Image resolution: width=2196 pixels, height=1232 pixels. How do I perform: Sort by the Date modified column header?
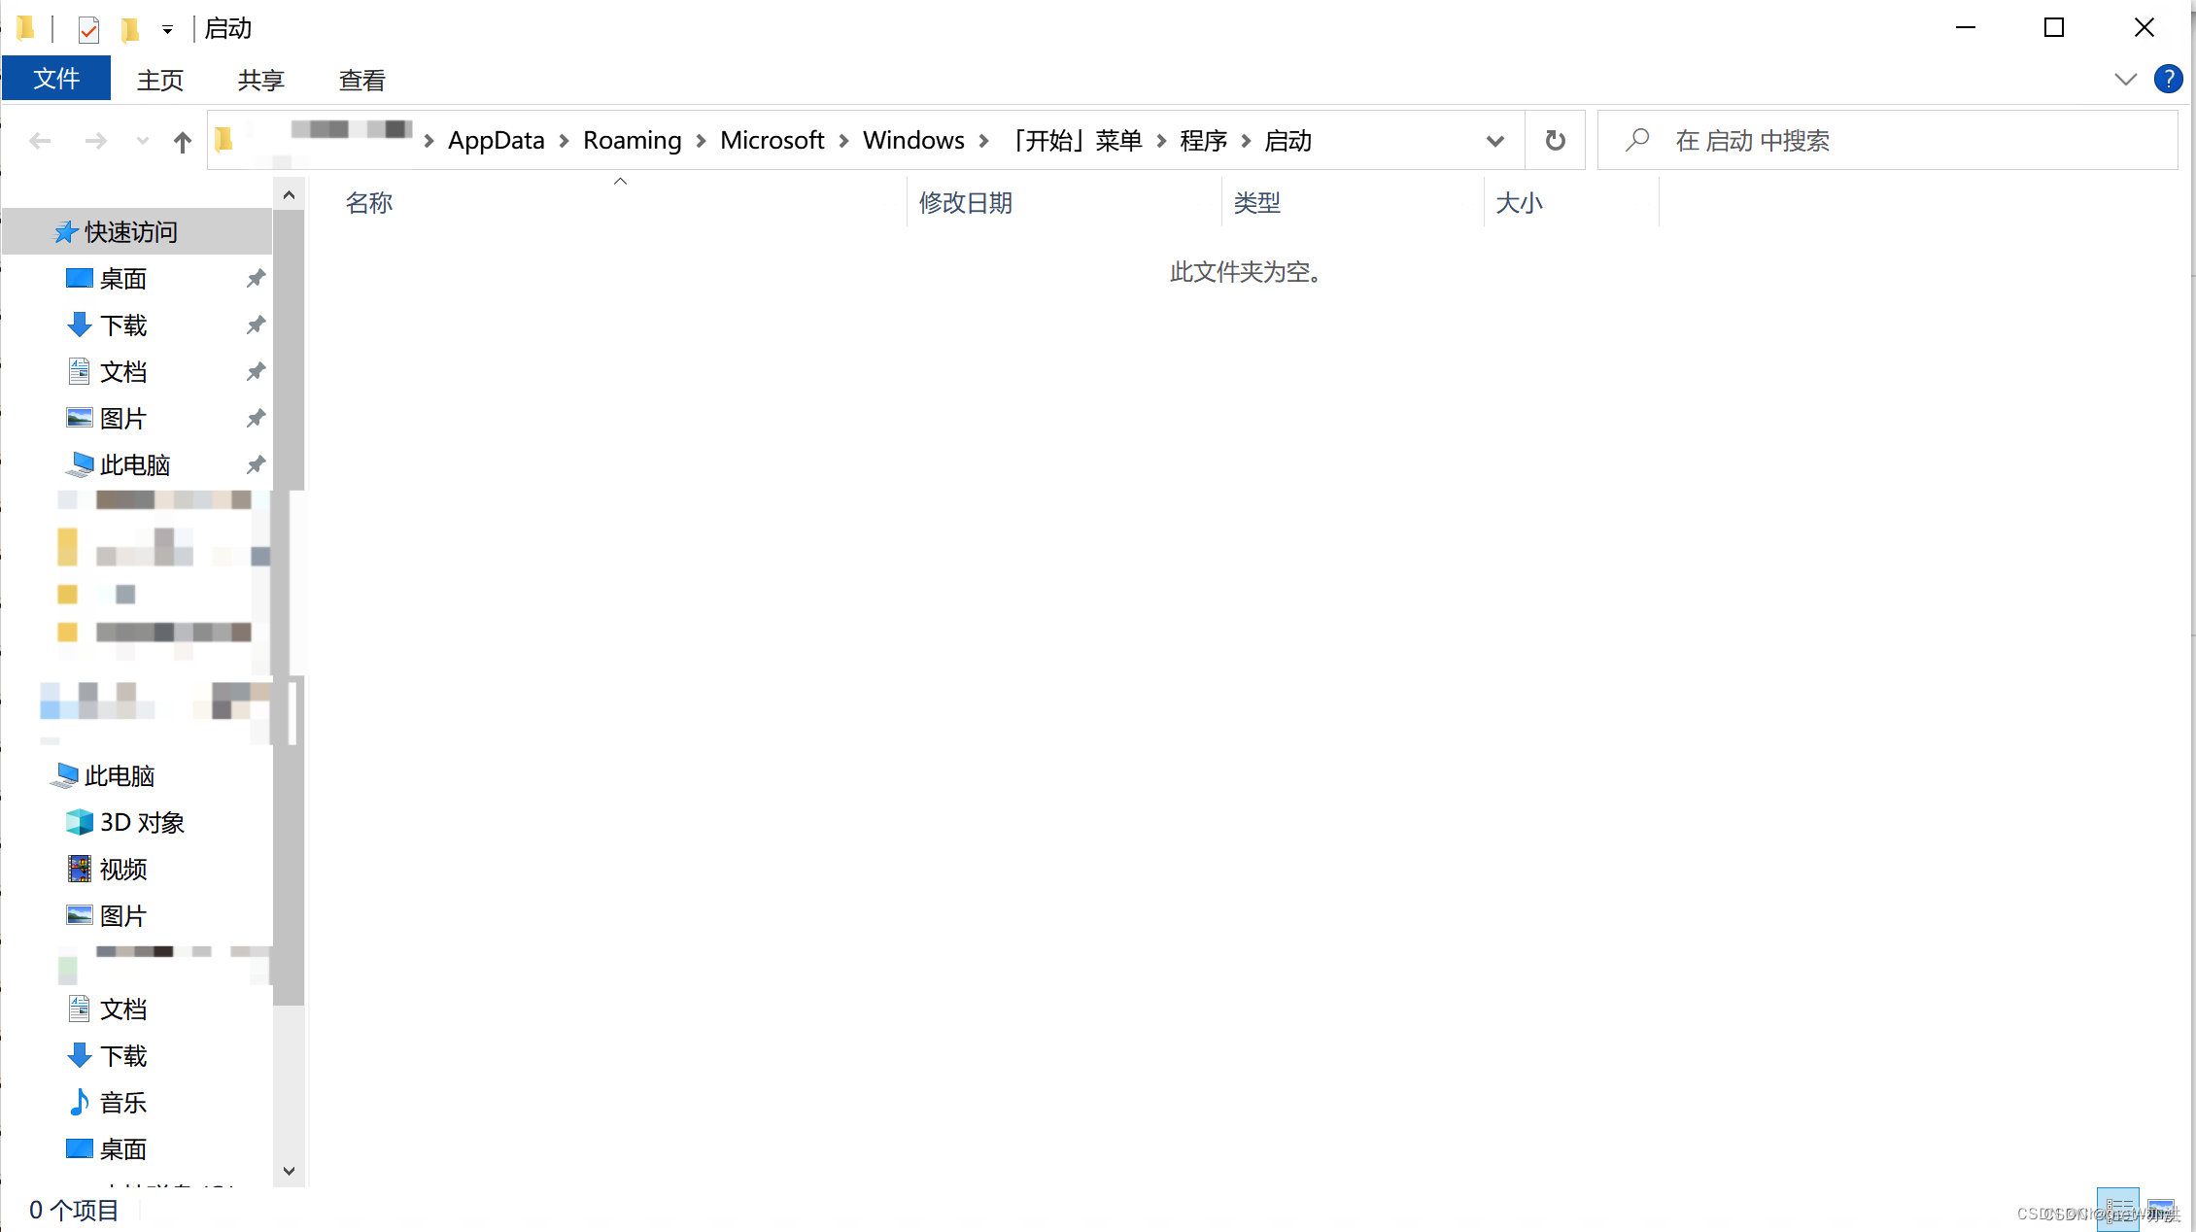[966, 203]
